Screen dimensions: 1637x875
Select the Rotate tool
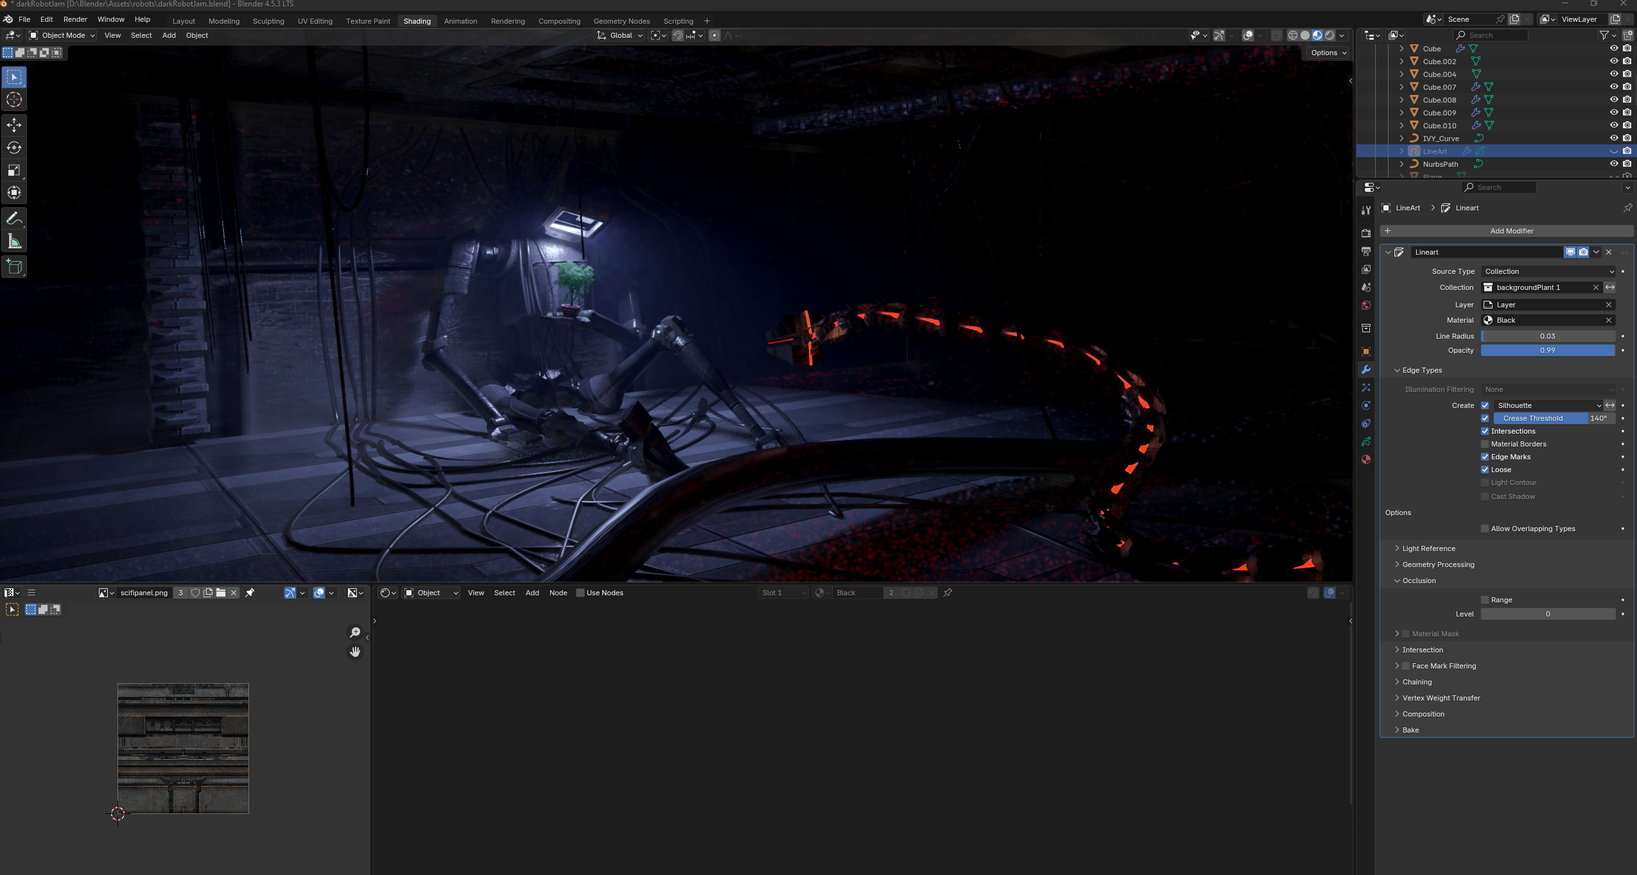(x=14, y=148)
